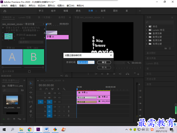Image resolution: width=177 pixels, height=133 pixels.
Task: Go to In point in Program Monitor
Action: click(x=96, y=74)
